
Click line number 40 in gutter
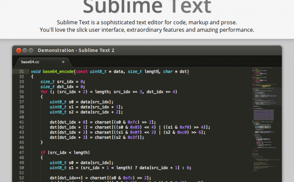point(22,117)
